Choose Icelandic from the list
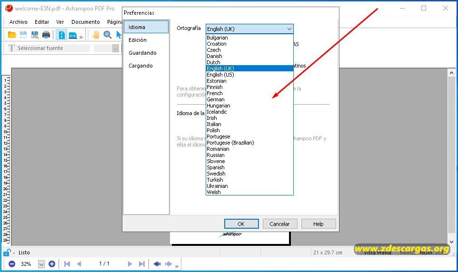 click(x=249, y=112)
